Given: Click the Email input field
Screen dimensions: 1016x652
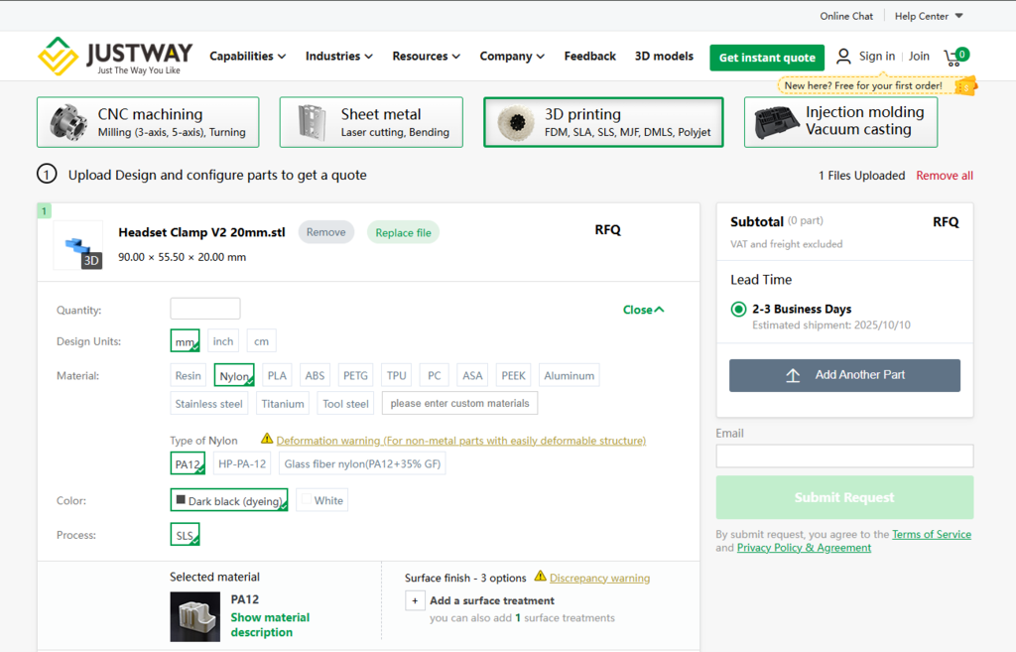Looking at the screenshot, I should [844, 456].
